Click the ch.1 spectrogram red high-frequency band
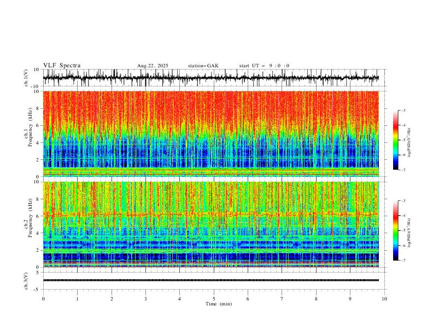This screenshot has width=433, height=335. [x=210, y=108]
